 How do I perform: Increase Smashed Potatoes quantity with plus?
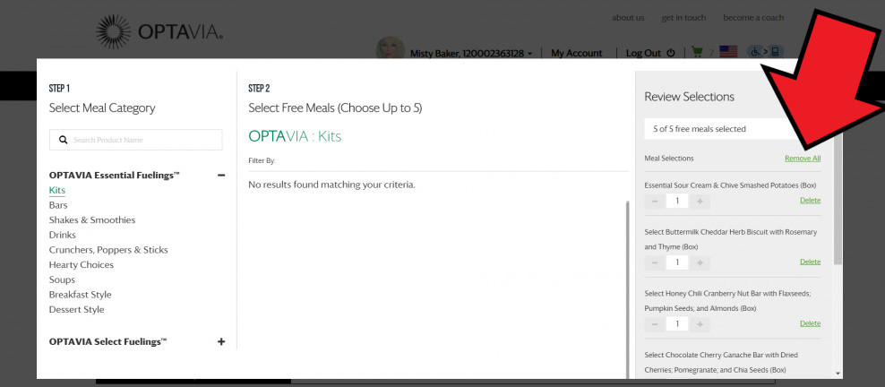pyautogui.click(x=700, y=201)
